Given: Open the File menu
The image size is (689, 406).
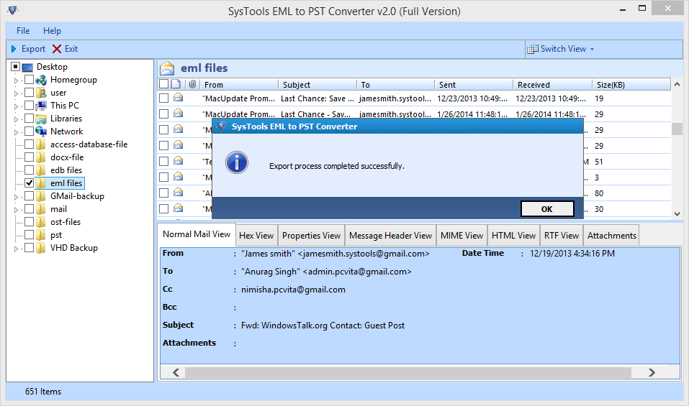Looking at the screenshot, I should (23, 31).
